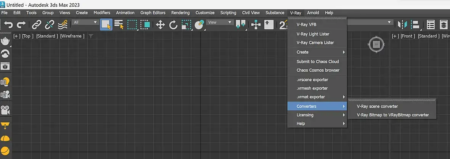Viewport: 450px width, 159px height.
Task: Click the [+] label of the Top viewport
Action: click(17, 36)
